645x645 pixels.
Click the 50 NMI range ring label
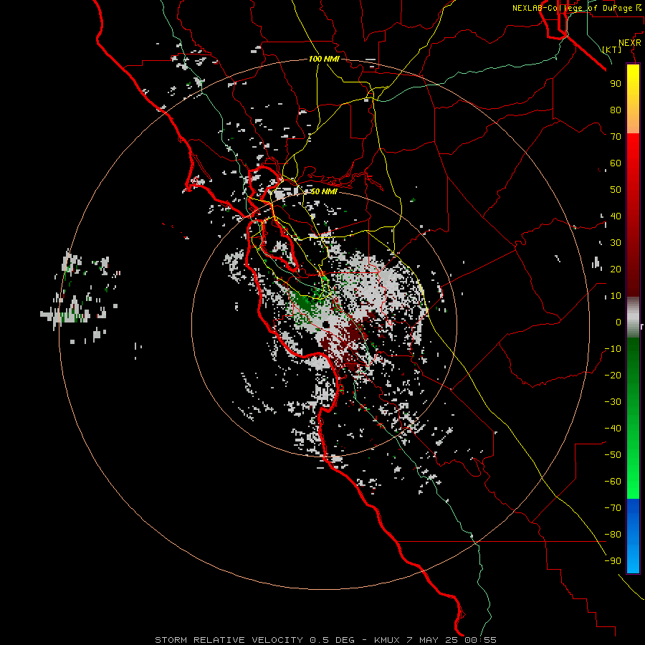click(x=324, y=191)
